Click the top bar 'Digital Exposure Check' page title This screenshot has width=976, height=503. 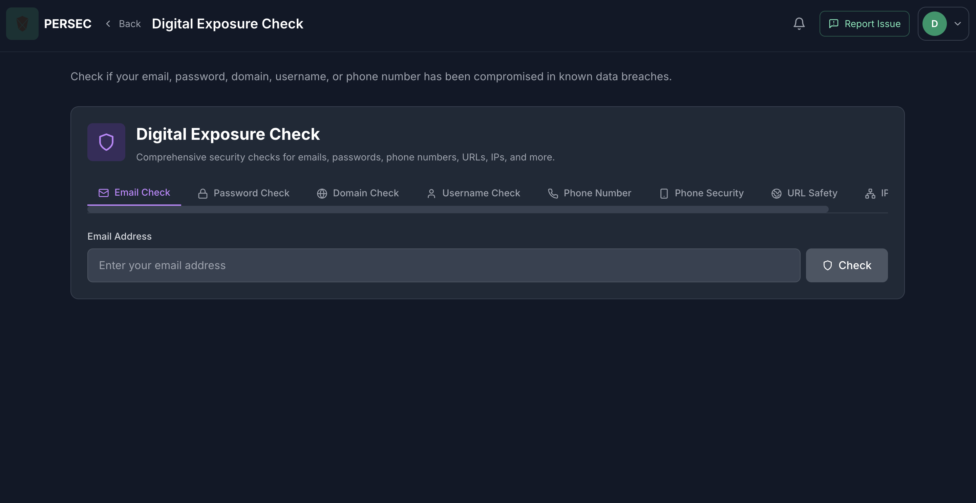click(228, 24)
